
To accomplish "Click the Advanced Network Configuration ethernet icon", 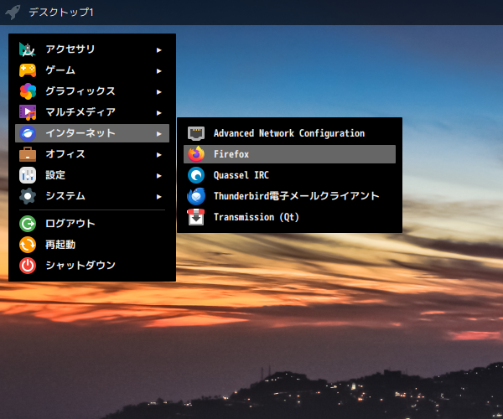I will pyautogui.click(x=196, y=133).
